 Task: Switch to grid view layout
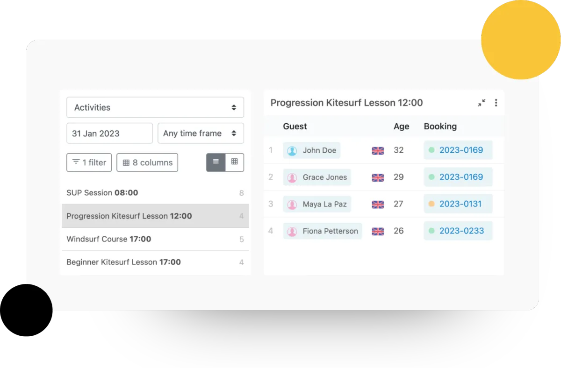tap(235, 162)
